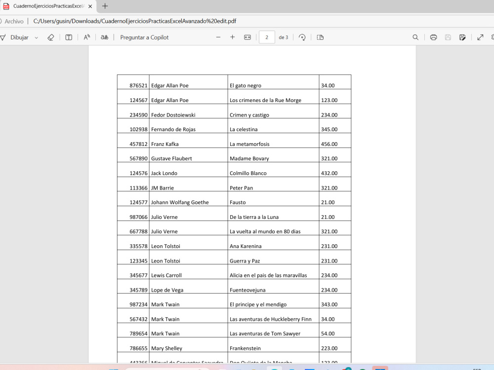Click 'La celestina' title
Screen dimensions: 494x370
(x=244, y=130)
